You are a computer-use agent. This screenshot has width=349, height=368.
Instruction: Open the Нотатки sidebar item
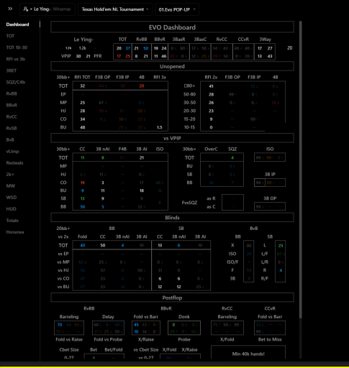[x=15, y=232]
